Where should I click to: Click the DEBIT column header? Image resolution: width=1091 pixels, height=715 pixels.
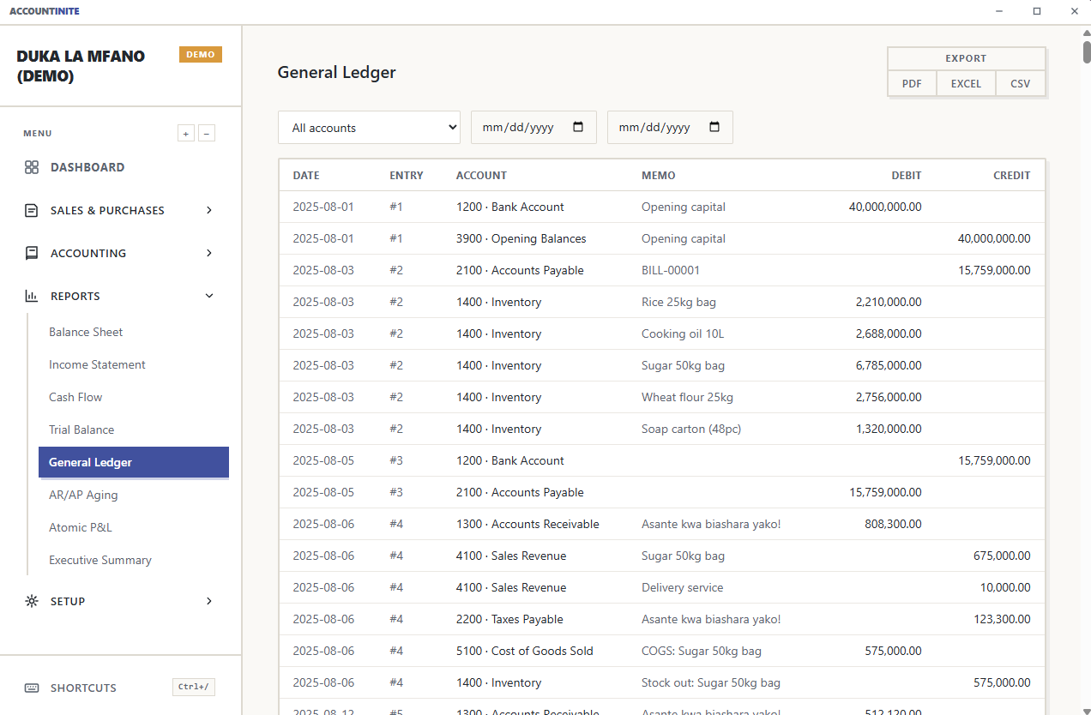point(907,175)
